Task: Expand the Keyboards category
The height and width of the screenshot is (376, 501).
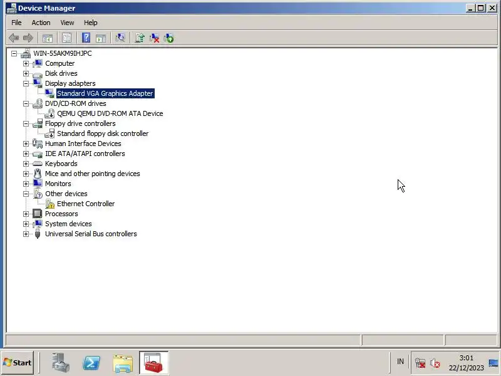Action: [x=26, y=164]
